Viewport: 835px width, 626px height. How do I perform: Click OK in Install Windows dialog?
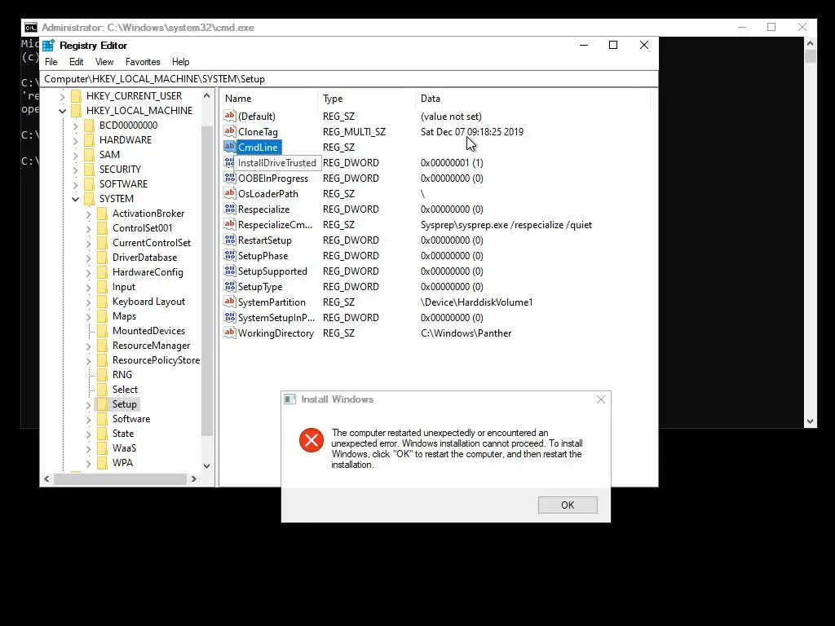pos(568,505)
